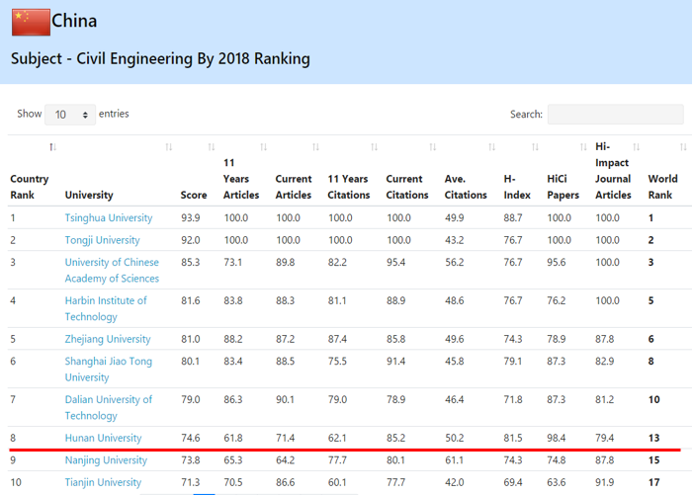The width and height of the screenshot is (694, 495).
Task: Sort table by University column
Action: 89,195
